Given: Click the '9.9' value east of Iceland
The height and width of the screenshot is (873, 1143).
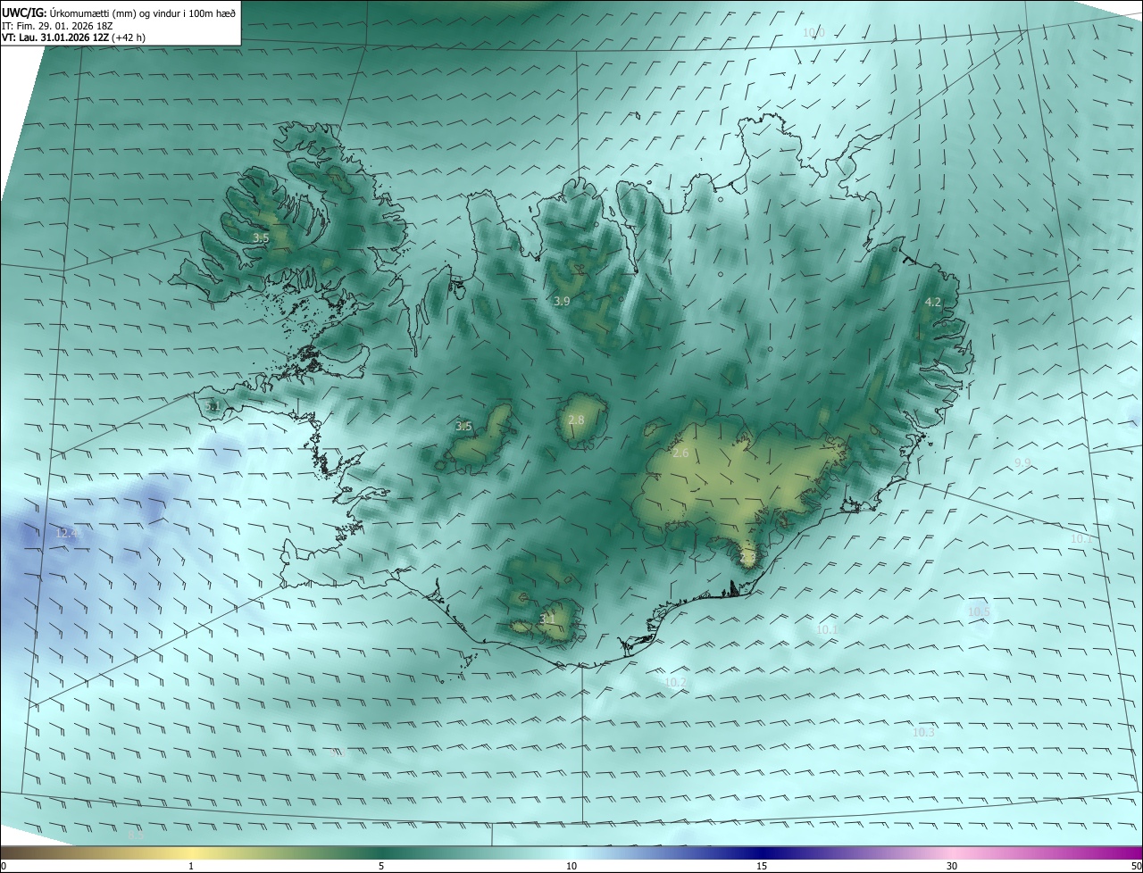Looking at the screenshot, I should click(x=1023, y=462).
